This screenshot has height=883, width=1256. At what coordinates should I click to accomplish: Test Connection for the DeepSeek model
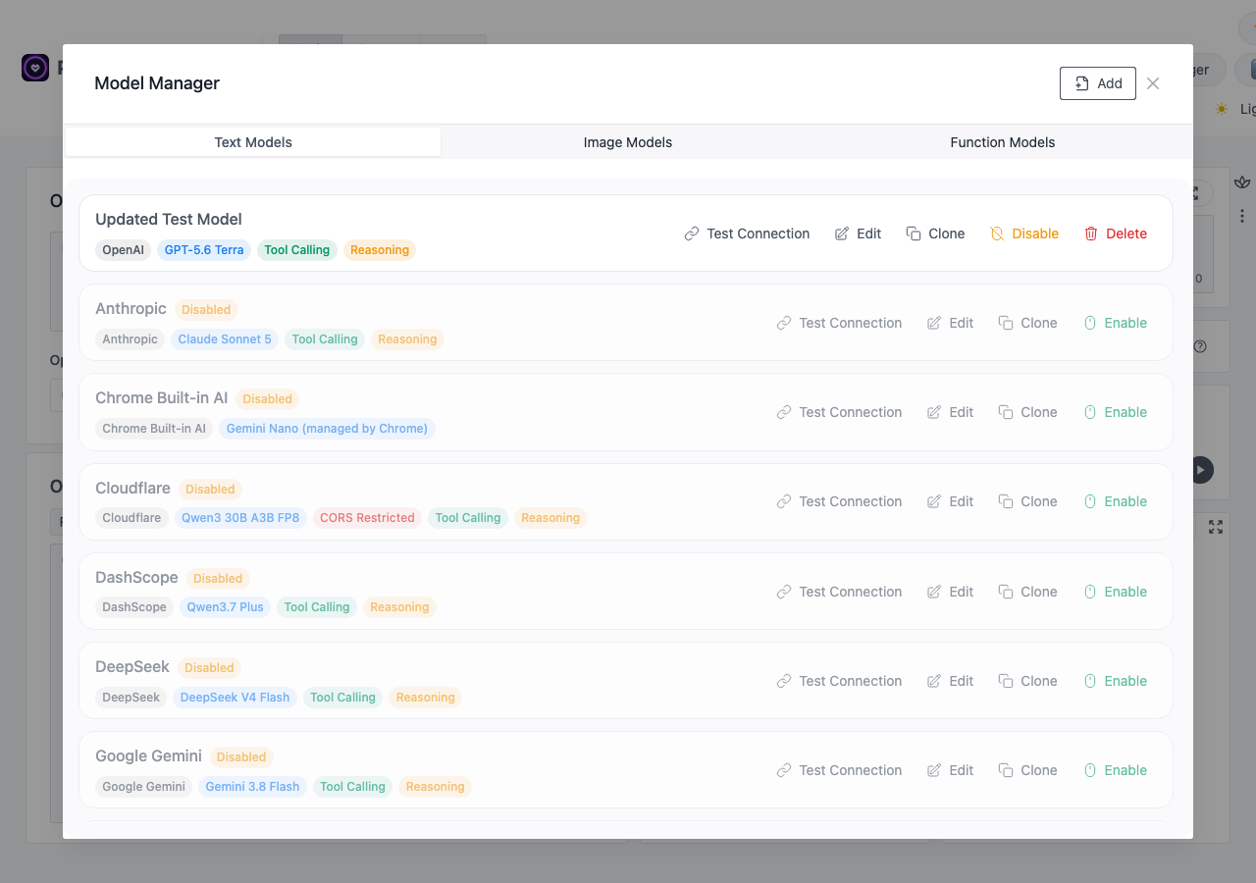coord(839,681)
